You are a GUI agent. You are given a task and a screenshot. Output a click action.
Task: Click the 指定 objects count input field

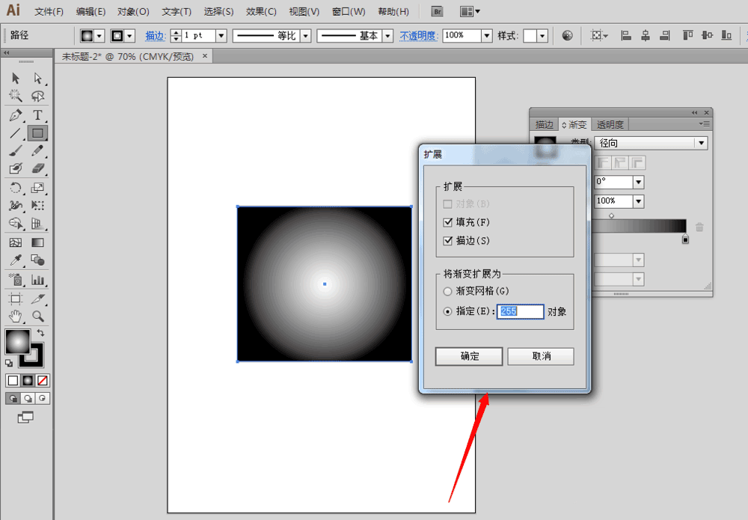tap(520, 311)
